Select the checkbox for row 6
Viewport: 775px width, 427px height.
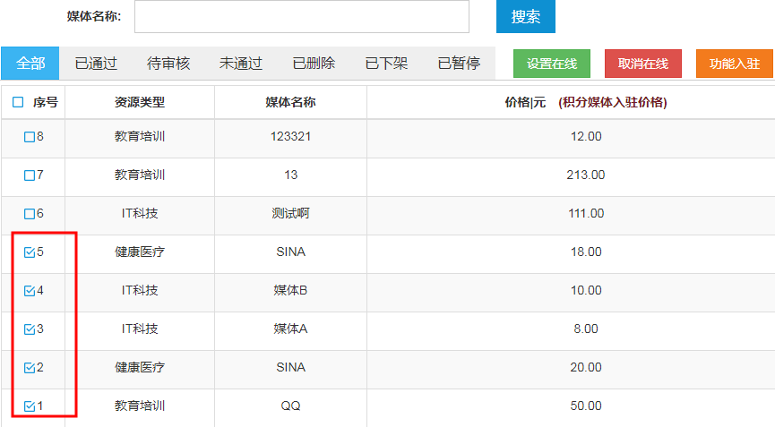point(30,214)
